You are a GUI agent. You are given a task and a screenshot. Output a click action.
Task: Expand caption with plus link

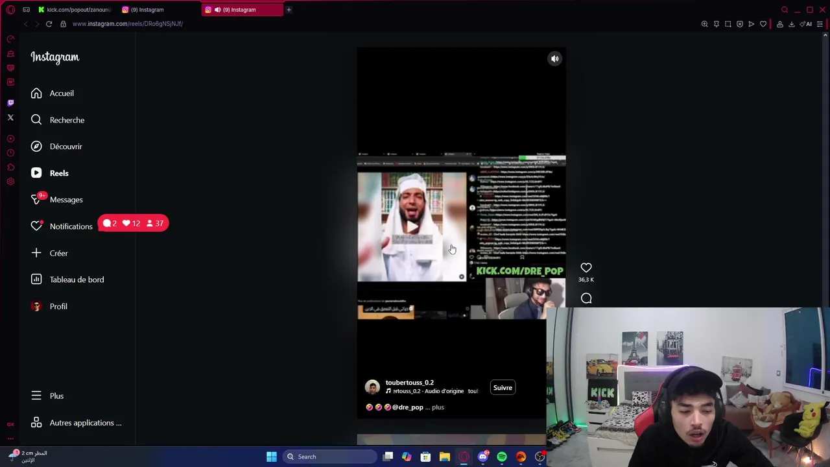[x=438, y=407]
